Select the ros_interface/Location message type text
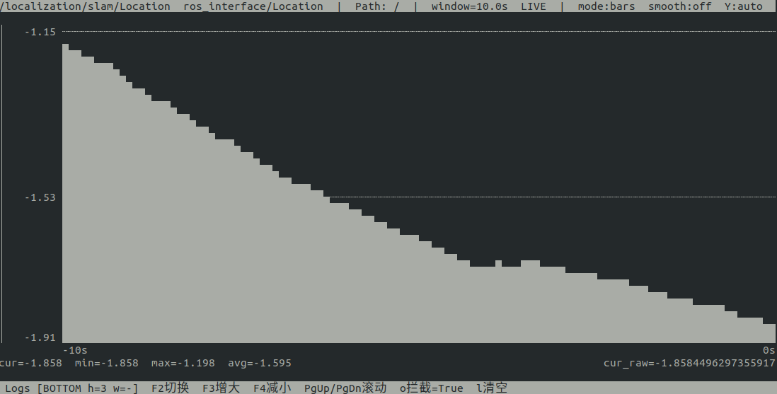Viewport: 777px width, 394px height. point(253,6)
